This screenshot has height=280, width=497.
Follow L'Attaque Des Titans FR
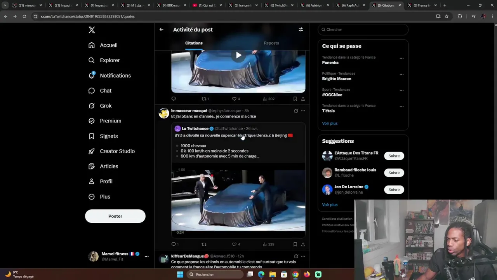(x=394, y=156)
